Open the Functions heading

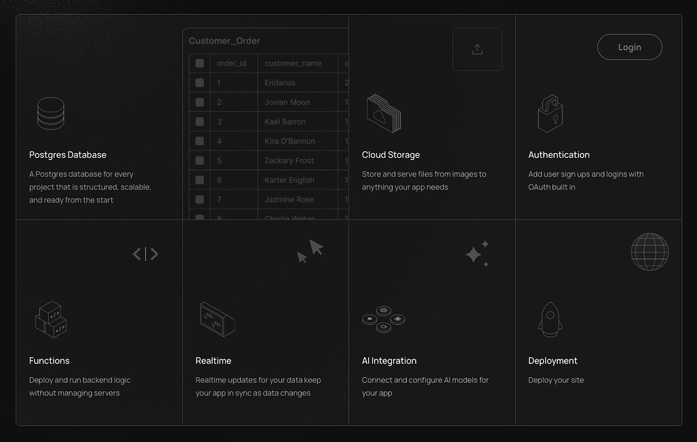click(49, 361)
